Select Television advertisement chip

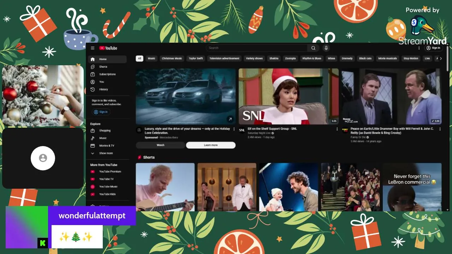point(224,58)
